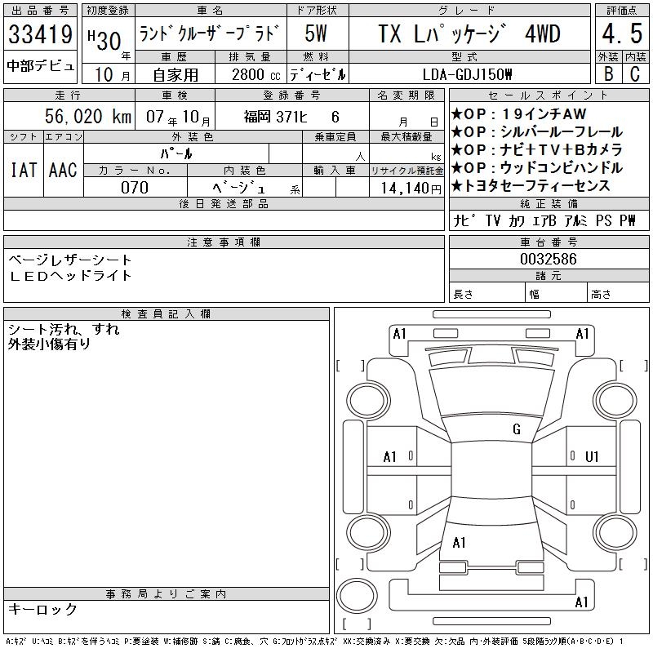Select the A1 mark on the rear hatch
This screenshot has width=653, height=653.
point(459,542)
